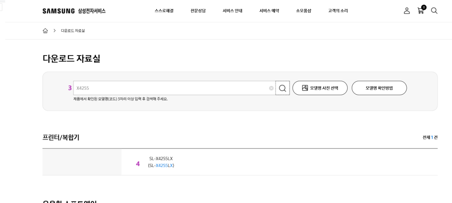Open the 소모품샵 menu
The image size is (452, 203).
pos(304,11)
